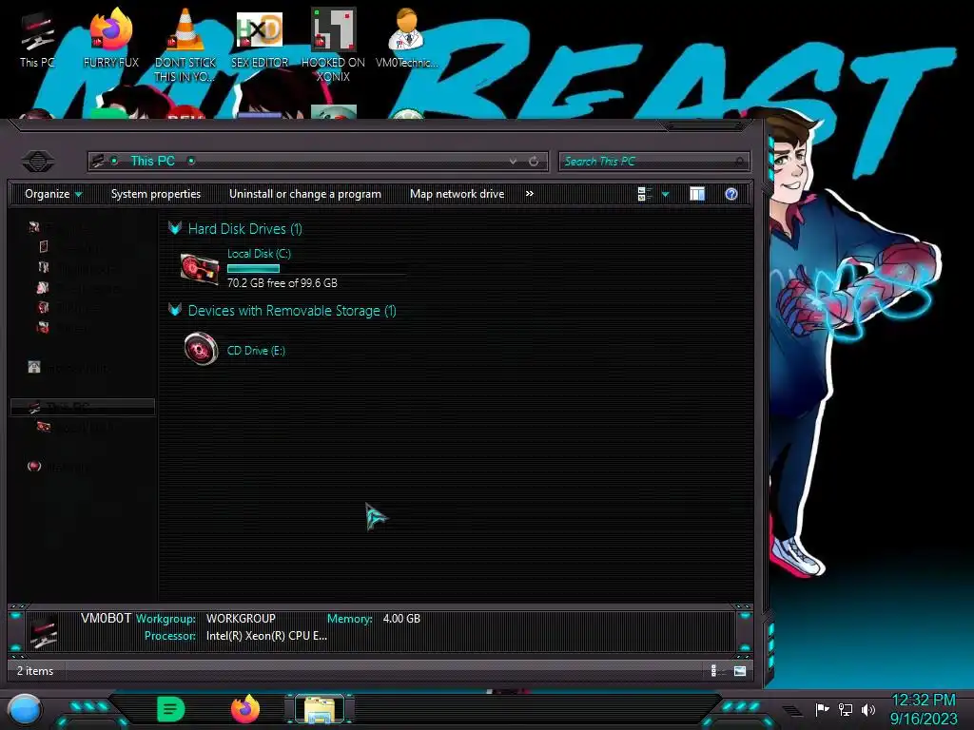Open Explorer help
This screenshot has height=730, width=974.
click(x=731, y=194)
